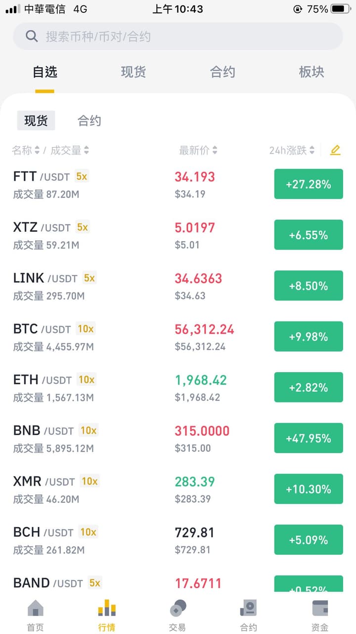The width and height of the screenshot is (356, 634).
Task: Open 交易 trade icon
Action: [x=178, y=608]
